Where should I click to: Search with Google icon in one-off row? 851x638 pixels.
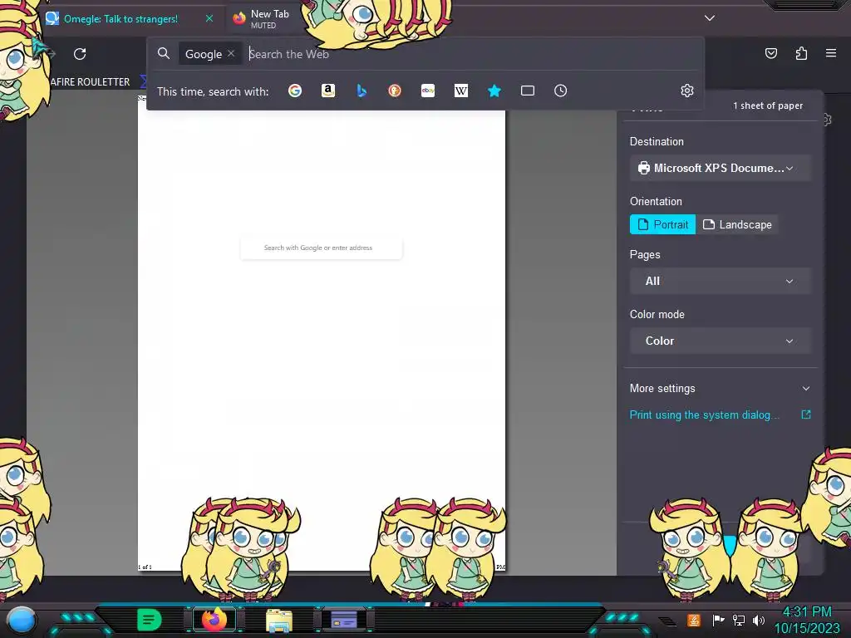295,91
